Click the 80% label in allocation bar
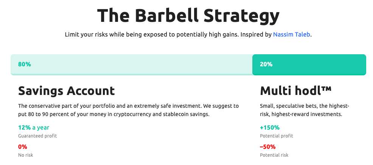The height and width of the screenshot is (165, 373). 25,64
